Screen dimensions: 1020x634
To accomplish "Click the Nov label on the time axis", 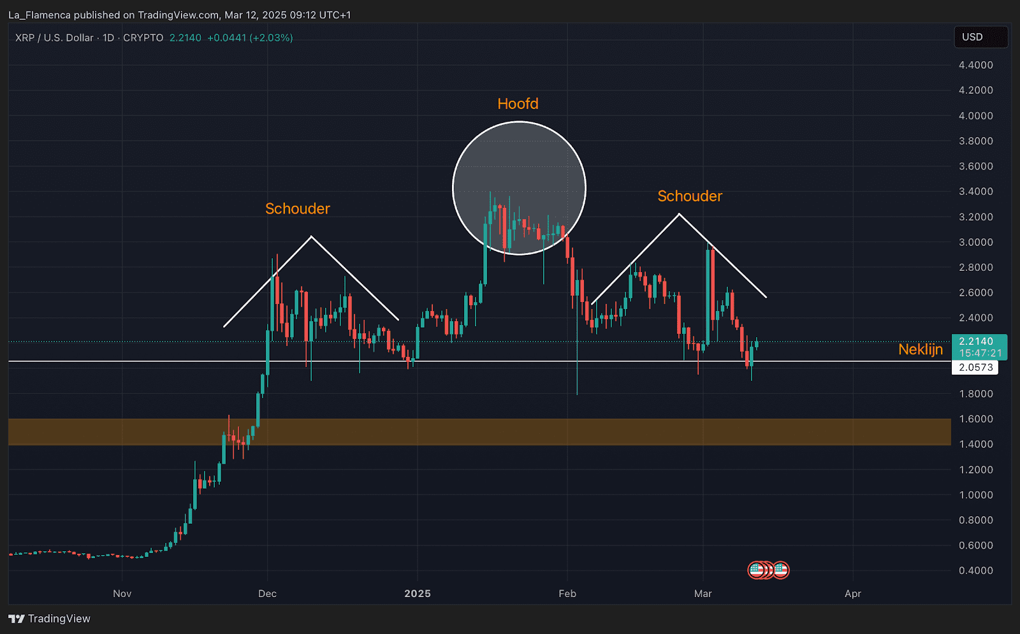I will pyautogui.click(x=122, y=594).
